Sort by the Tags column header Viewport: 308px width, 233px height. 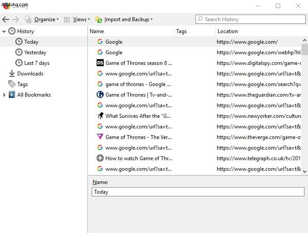pos(195,31)
